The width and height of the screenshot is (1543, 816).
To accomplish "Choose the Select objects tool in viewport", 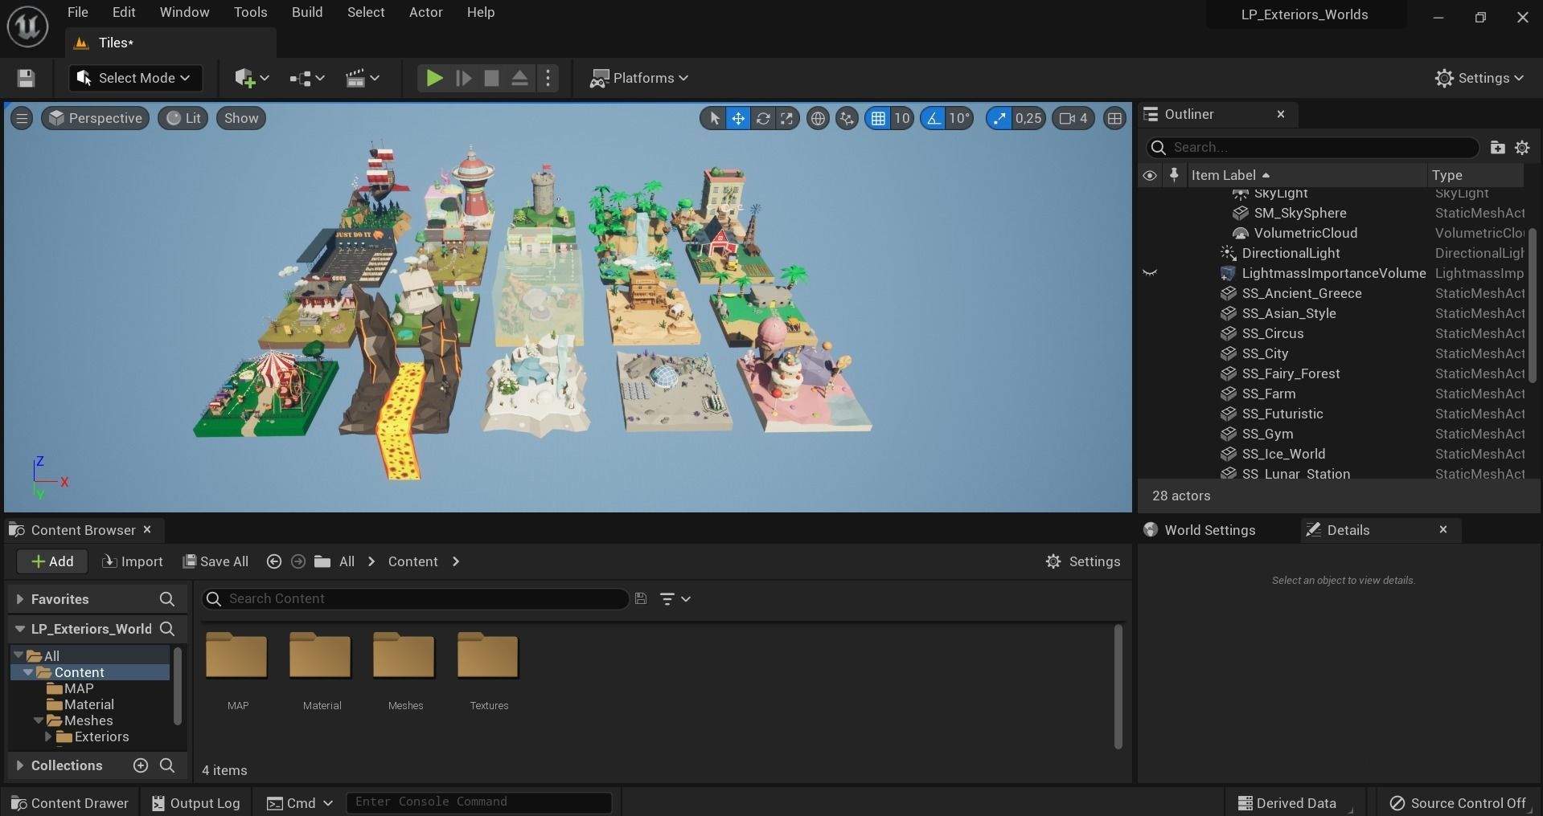I will click(x=713, y=118).
